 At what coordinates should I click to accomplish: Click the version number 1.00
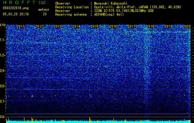42,2
